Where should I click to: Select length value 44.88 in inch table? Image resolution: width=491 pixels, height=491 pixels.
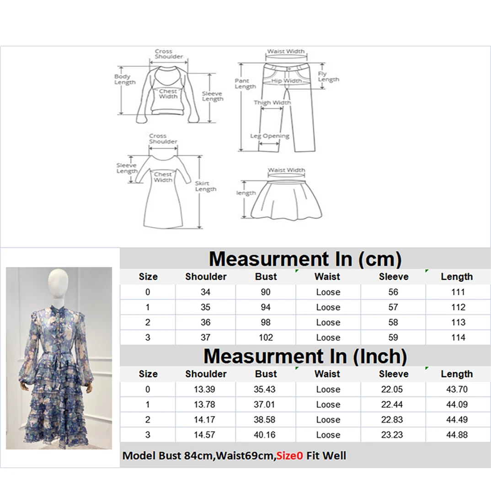(457, 435)
